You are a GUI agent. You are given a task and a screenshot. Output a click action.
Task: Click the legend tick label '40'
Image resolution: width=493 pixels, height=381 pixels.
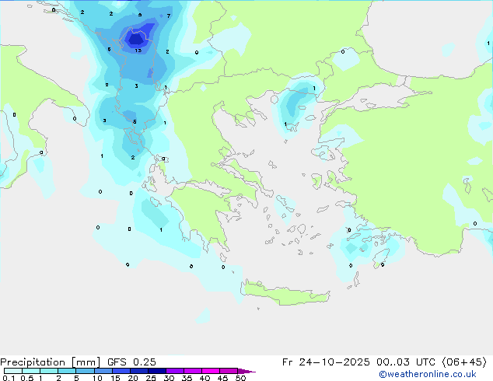(x=205, y=378)
